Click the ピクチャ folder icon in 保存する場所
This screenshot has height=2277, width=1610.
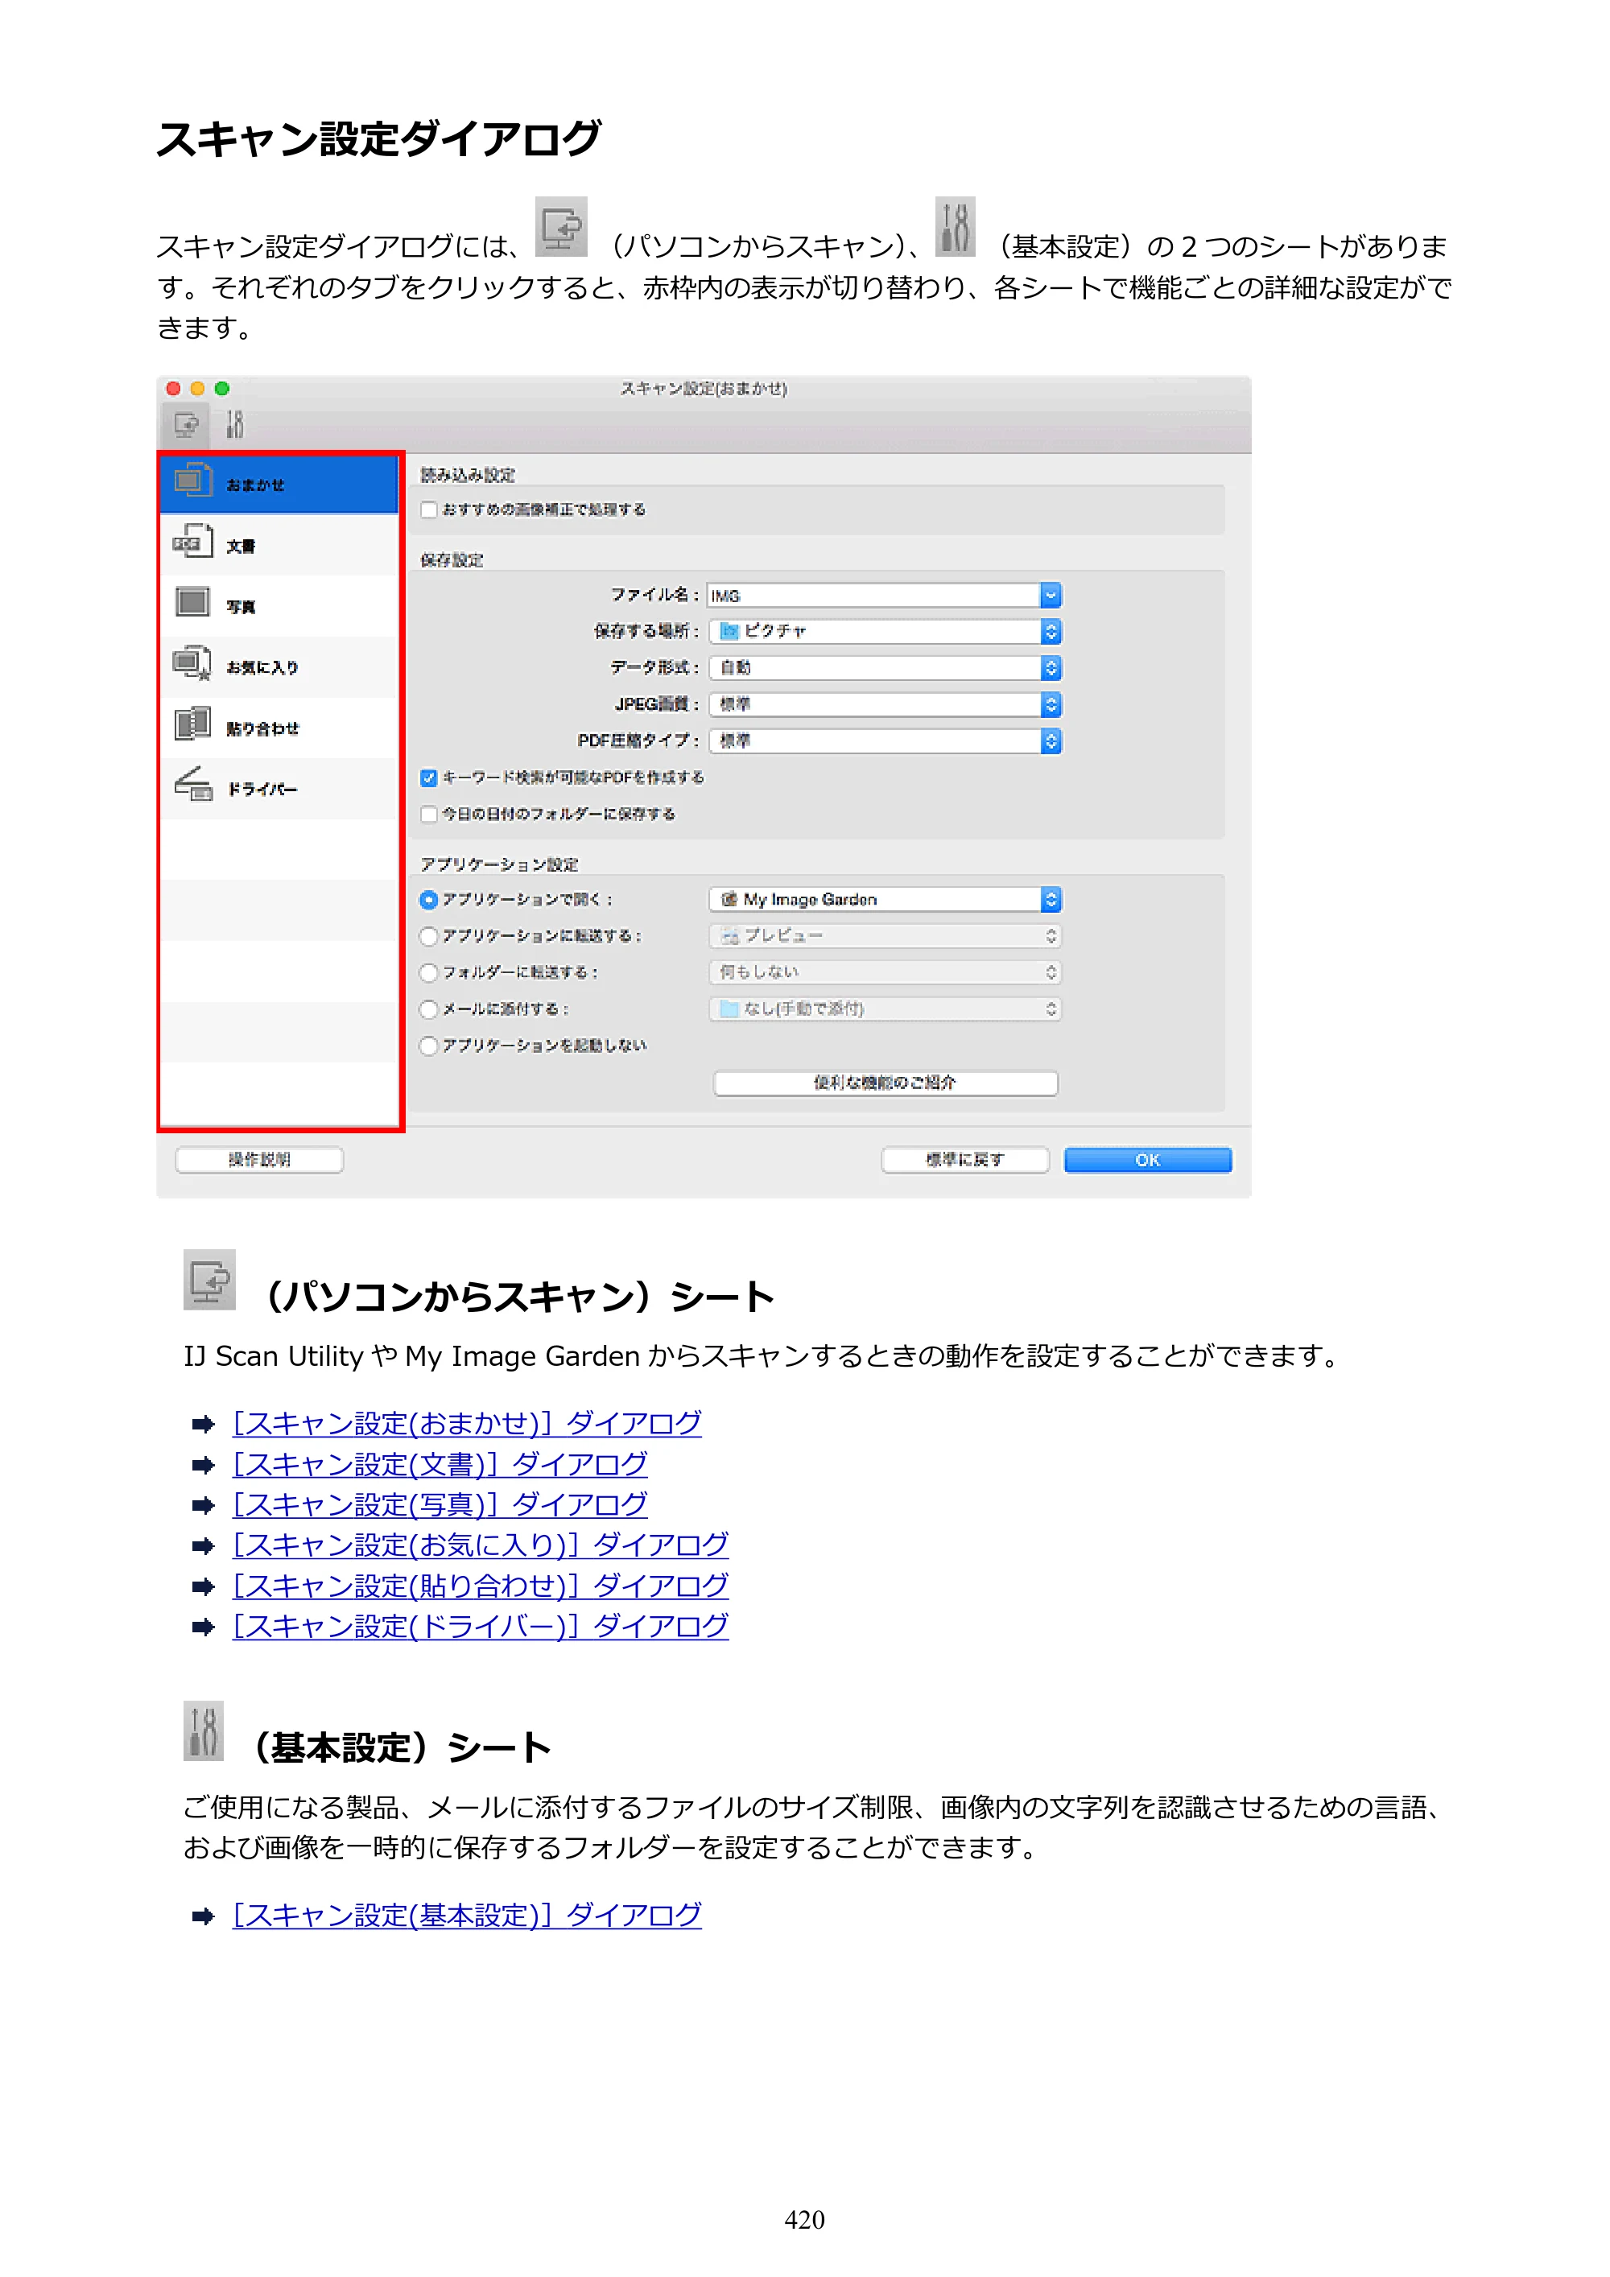(730, 631)
